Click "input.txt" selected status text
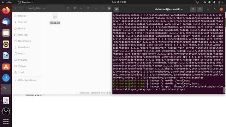226x127 pixels. 95,93
